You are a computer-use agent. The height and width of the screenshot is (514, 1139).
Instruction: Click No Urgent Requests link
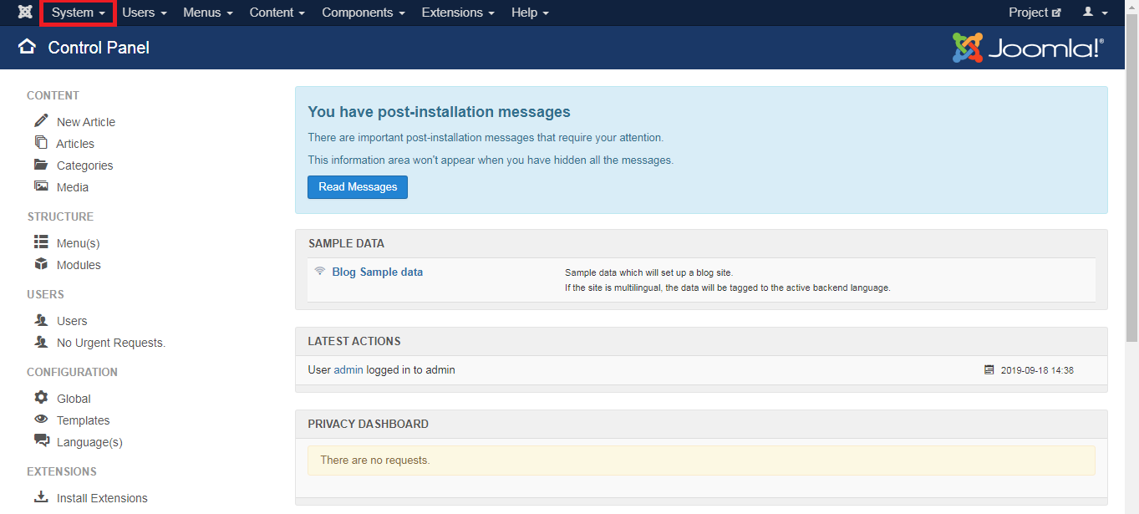pyautogui.click(x=111, y=343)
